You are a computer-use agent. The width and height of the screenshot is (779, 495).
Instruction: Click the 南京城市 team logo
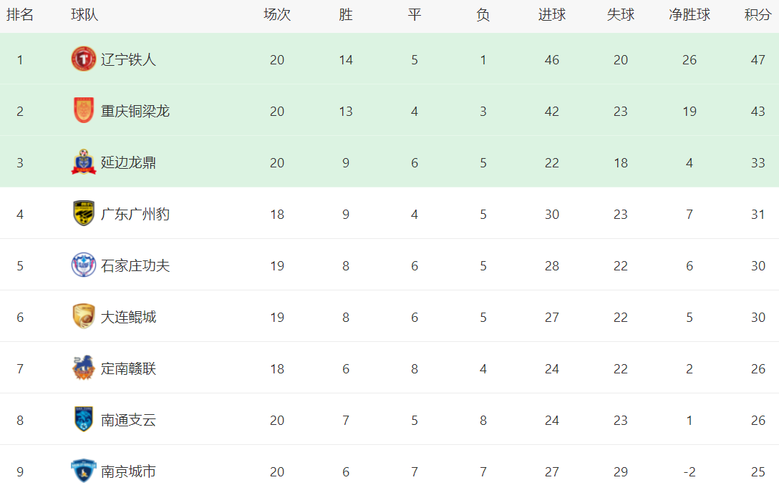[x=84, y=471]
